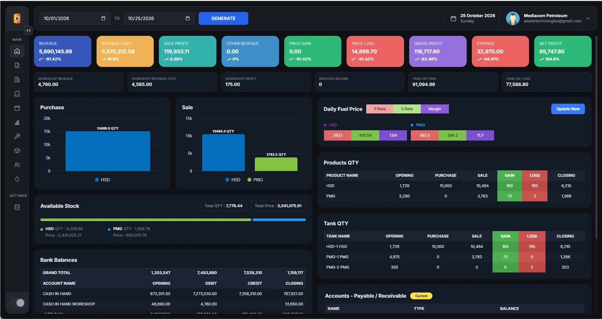The width and height of the screenshot is (602, 319).
Task: Select the Margin legend tab
Action: tap(435, 109)
